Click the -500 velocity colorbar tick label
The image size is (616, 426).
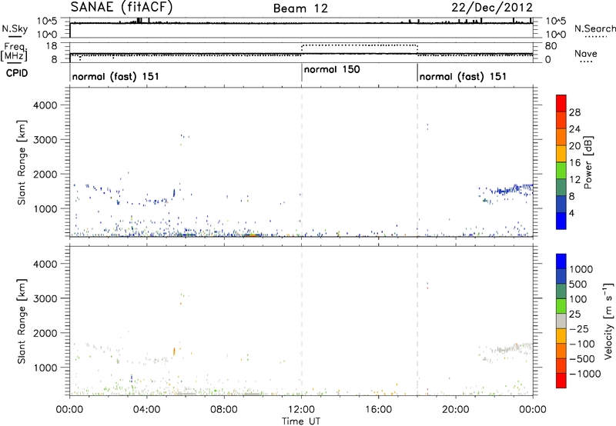pyautogui.click(x=582, y=359)
